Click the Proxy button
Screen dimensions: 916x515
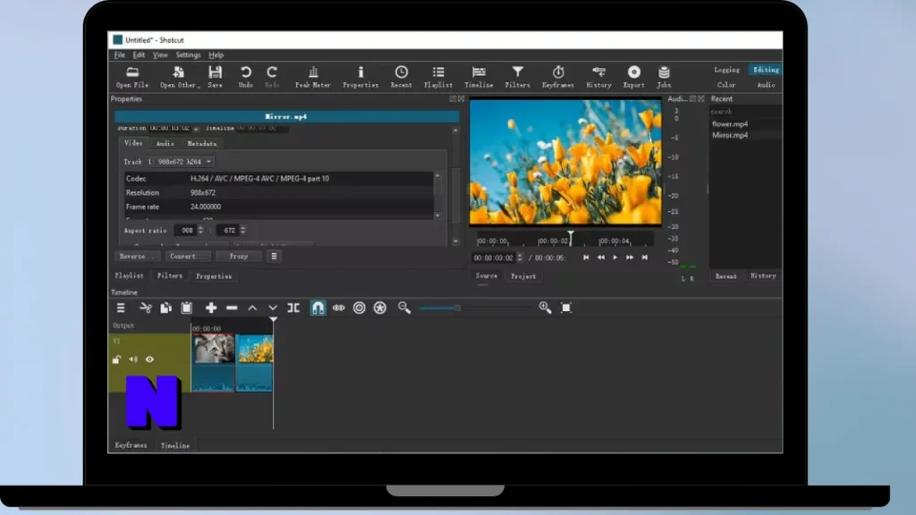(x=238, y=257)
